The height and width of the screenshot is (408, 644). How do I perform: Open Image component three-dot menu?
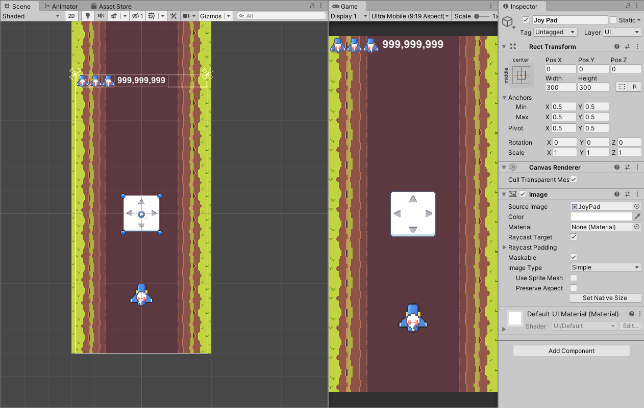pyautogui.click(x=637, y=194)
